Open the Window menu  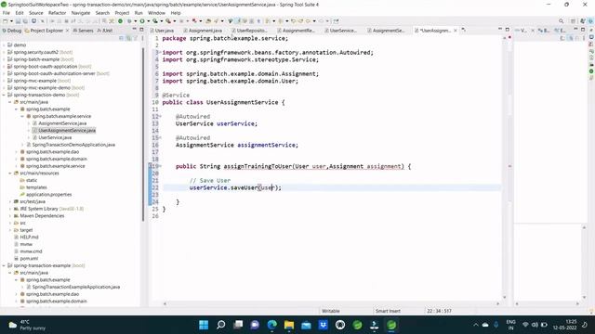pyautogui.click(x=156, y=13)
